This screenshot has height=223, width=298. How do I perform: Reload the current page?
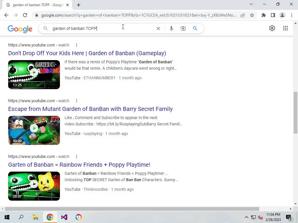(25, 15)
